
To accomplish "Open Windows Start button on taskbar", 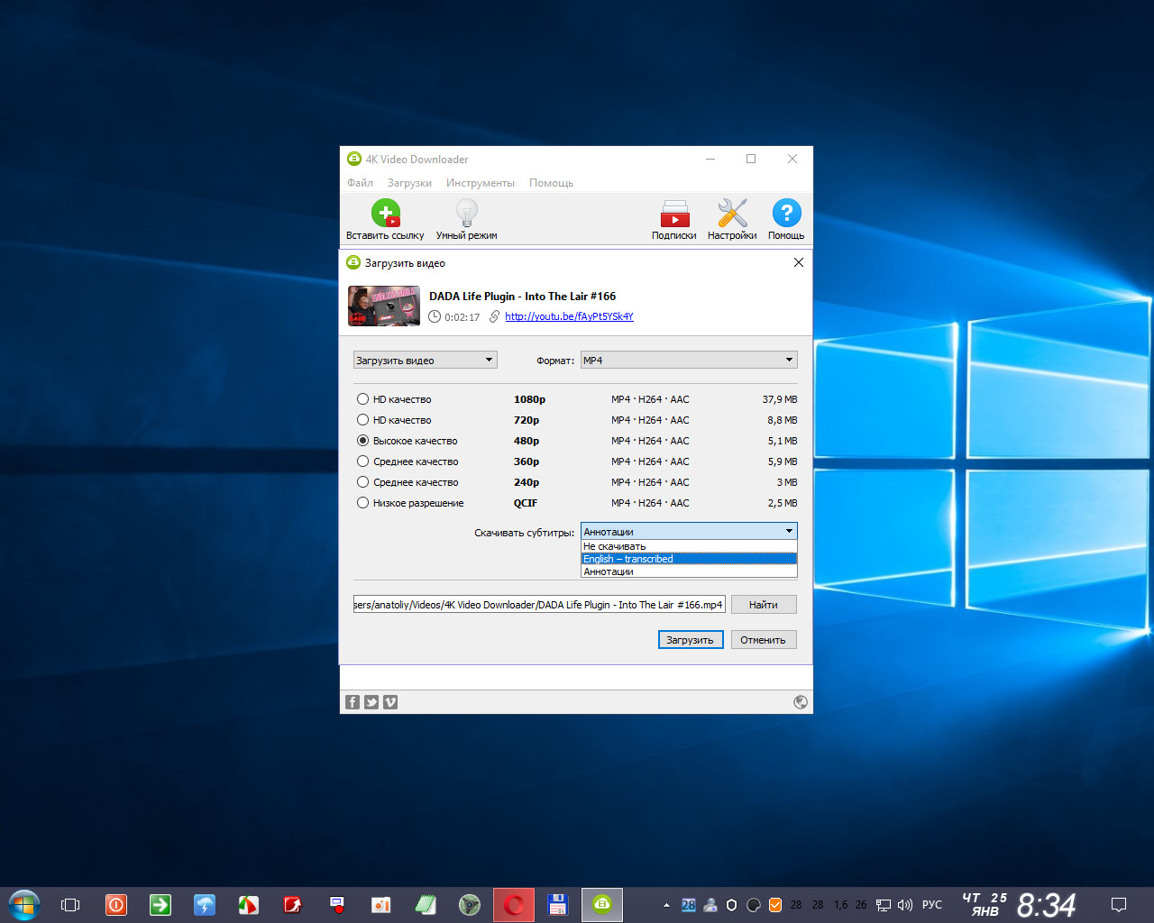I will click(24, 905).
